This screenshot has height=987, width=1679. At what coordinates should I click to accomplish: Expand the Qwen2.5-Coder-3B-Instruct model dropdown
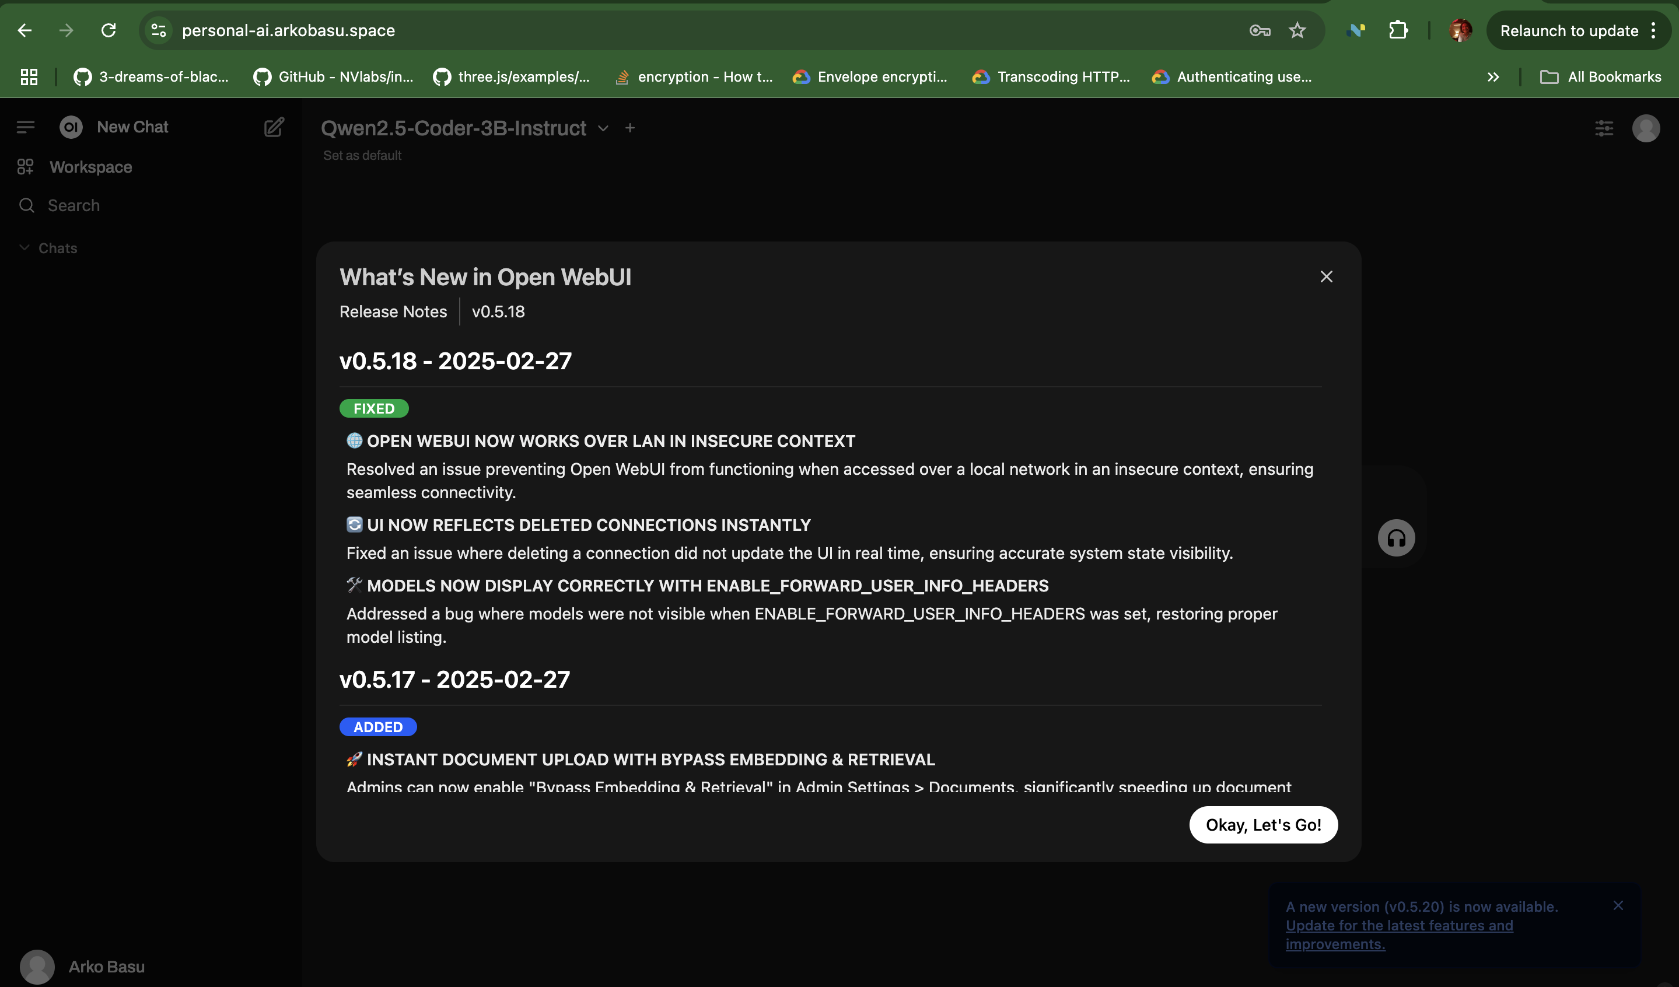click(603, 128)
